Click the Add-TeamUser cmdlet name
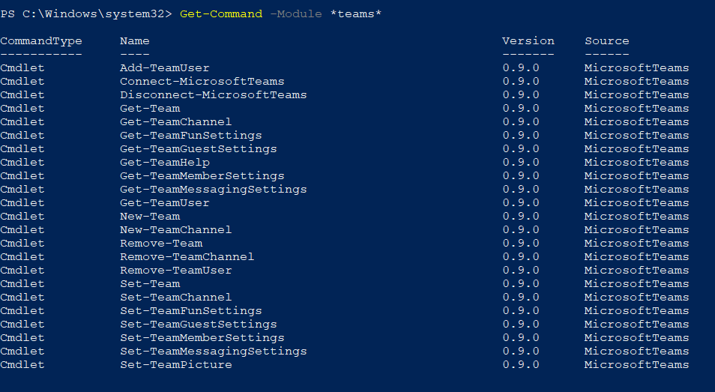The height and width of the screenshot is (392, 715). pos(164,68)
